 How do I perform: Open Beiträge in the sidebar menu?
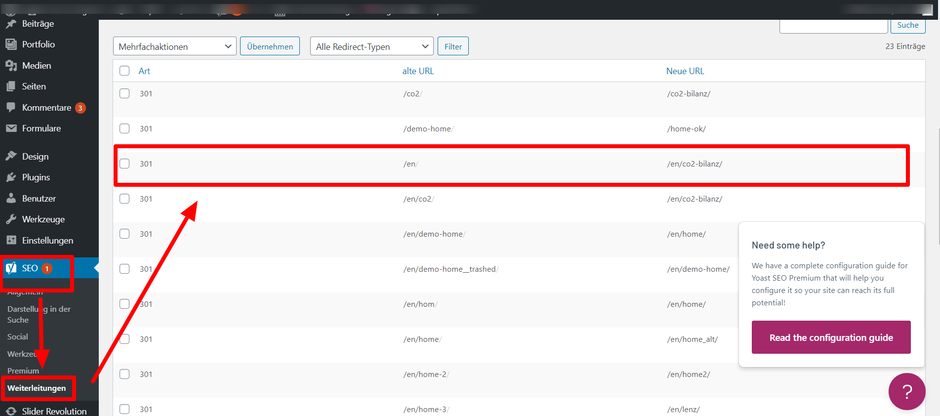point(38,24)
